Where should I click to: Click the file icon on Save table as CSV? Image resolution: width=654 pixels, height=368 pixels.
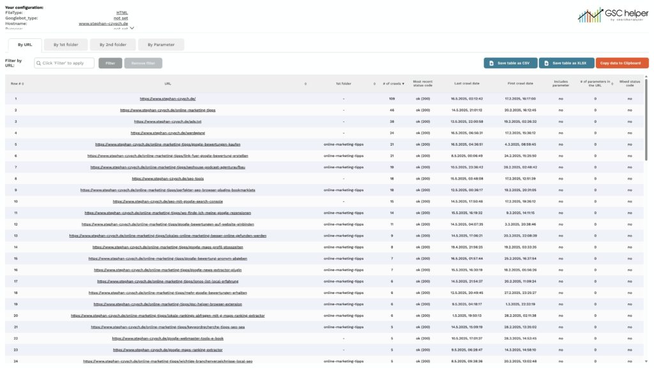tap(491, 63)
